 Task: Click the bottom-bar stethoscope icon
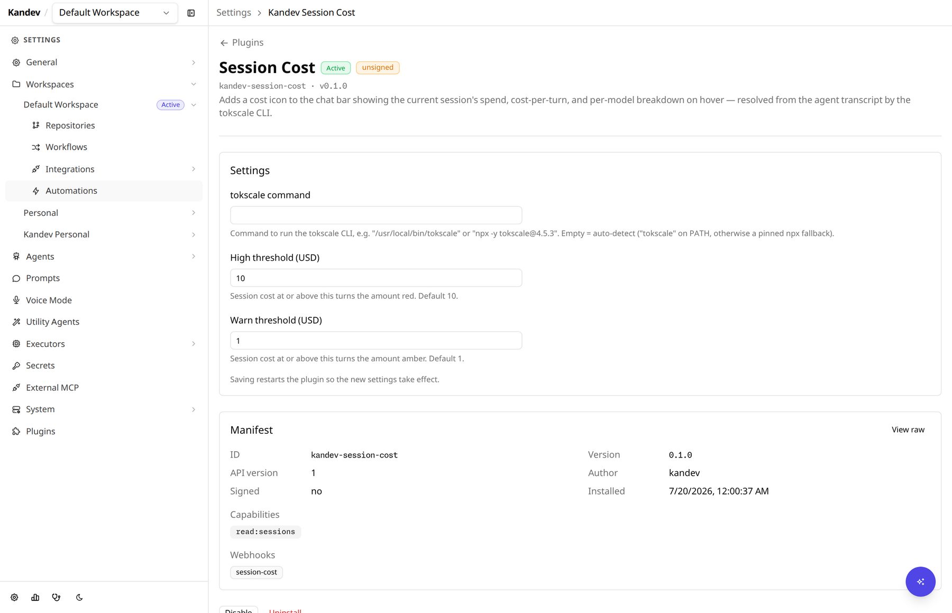click(x=57, y=597)
